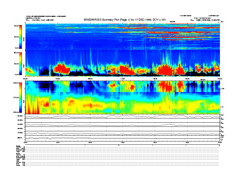Screen dimensions: 237x183
Task: Click 12:00 tick label under RAD1 spectrogram
Action: pos(122,79)
